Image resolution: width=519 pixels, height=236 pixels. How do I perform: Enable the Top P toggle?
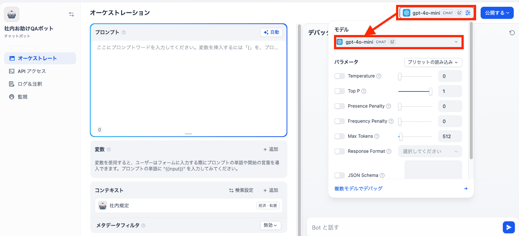340,91
